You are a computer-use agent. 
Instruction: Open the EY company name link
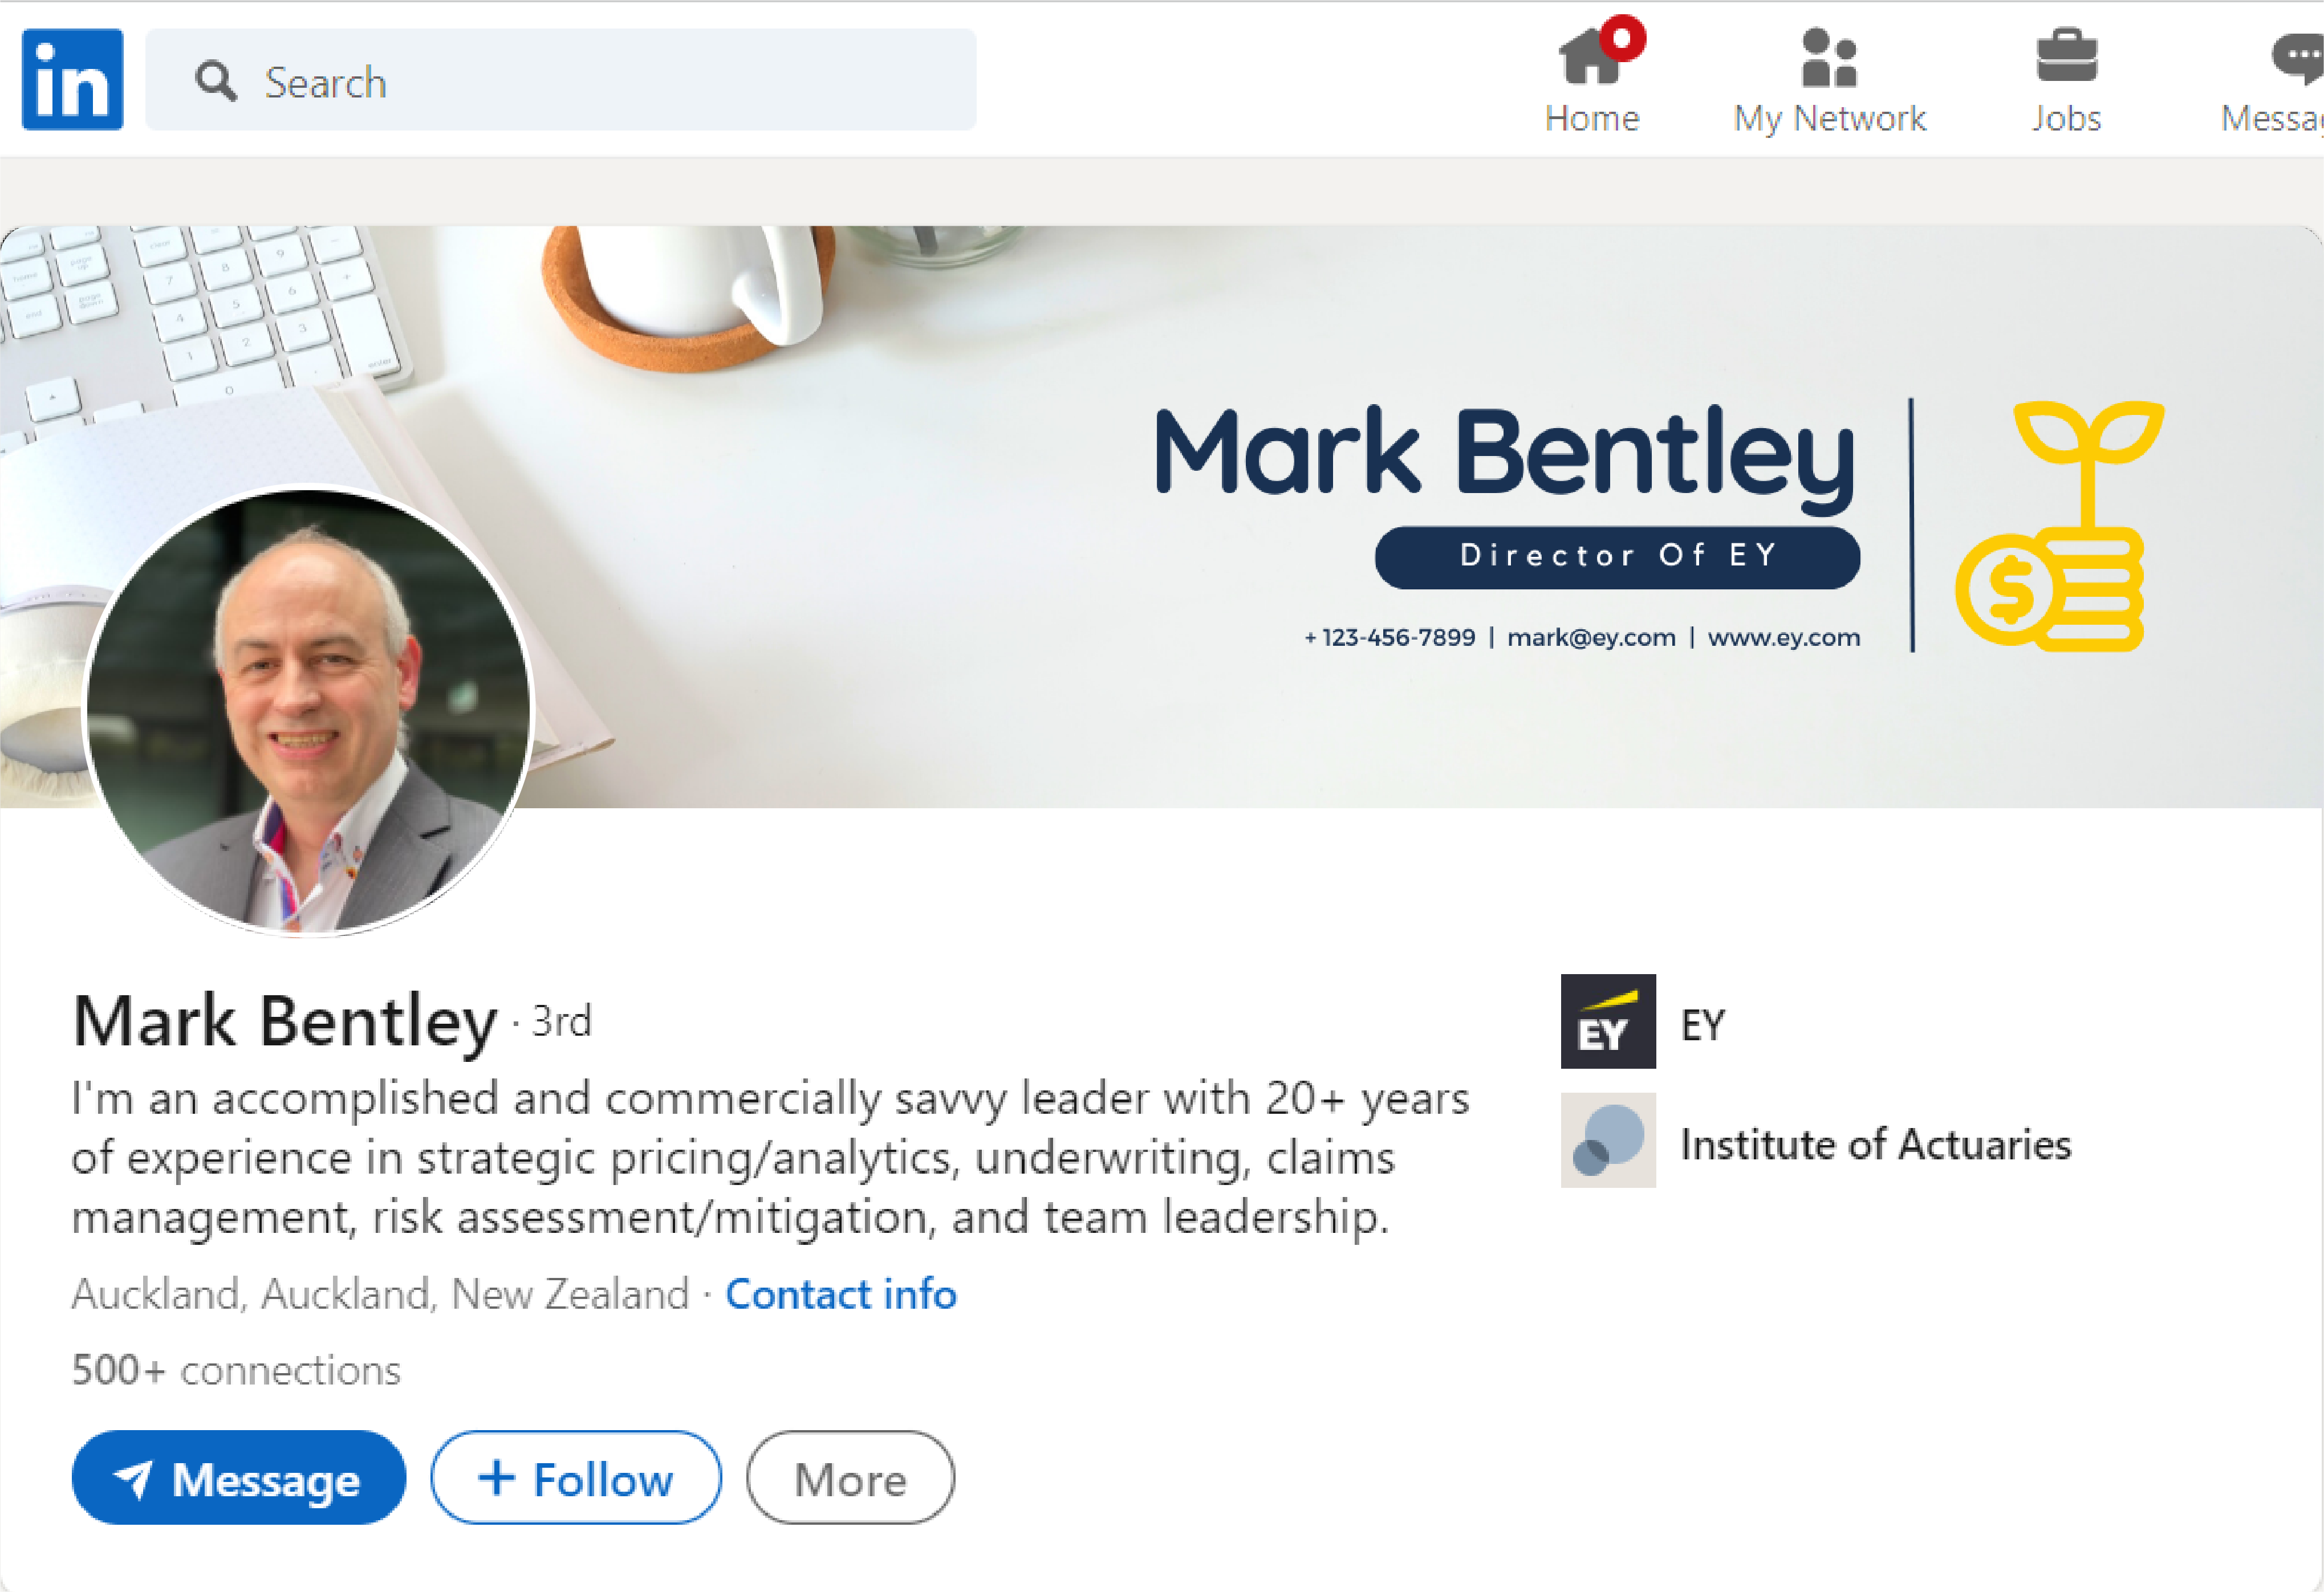1703,1025
